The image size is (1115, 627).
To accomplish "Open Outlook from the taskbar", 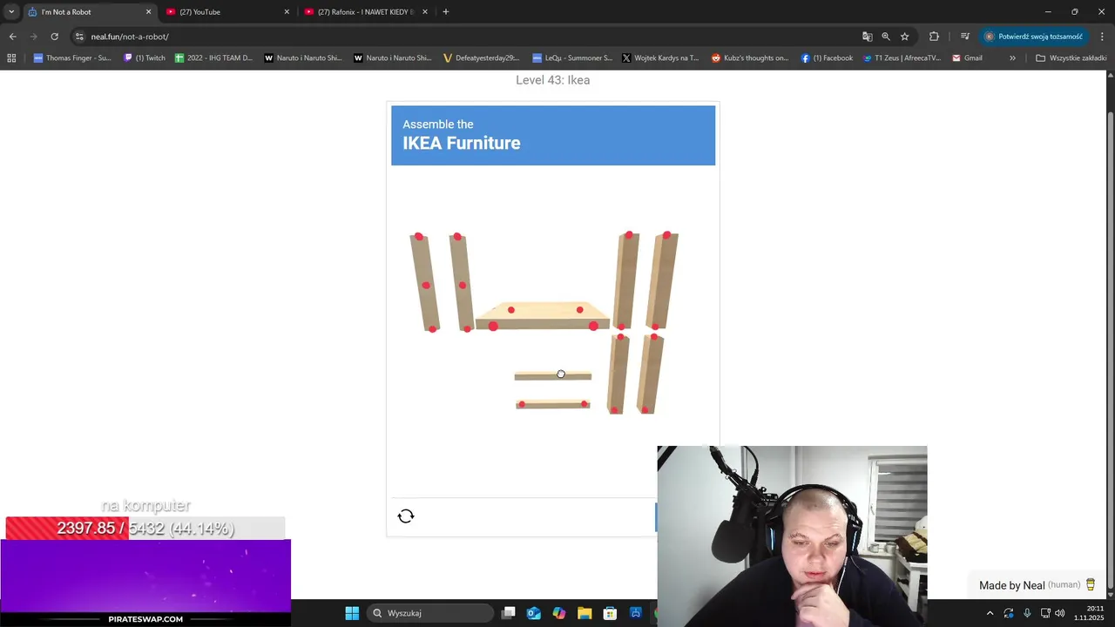I will (534, 613).
